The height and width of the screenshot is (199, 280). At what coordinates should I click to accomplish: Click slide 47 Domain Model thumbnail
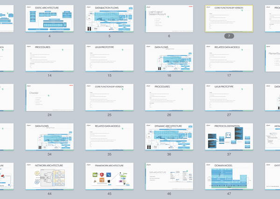pos(229,176)
